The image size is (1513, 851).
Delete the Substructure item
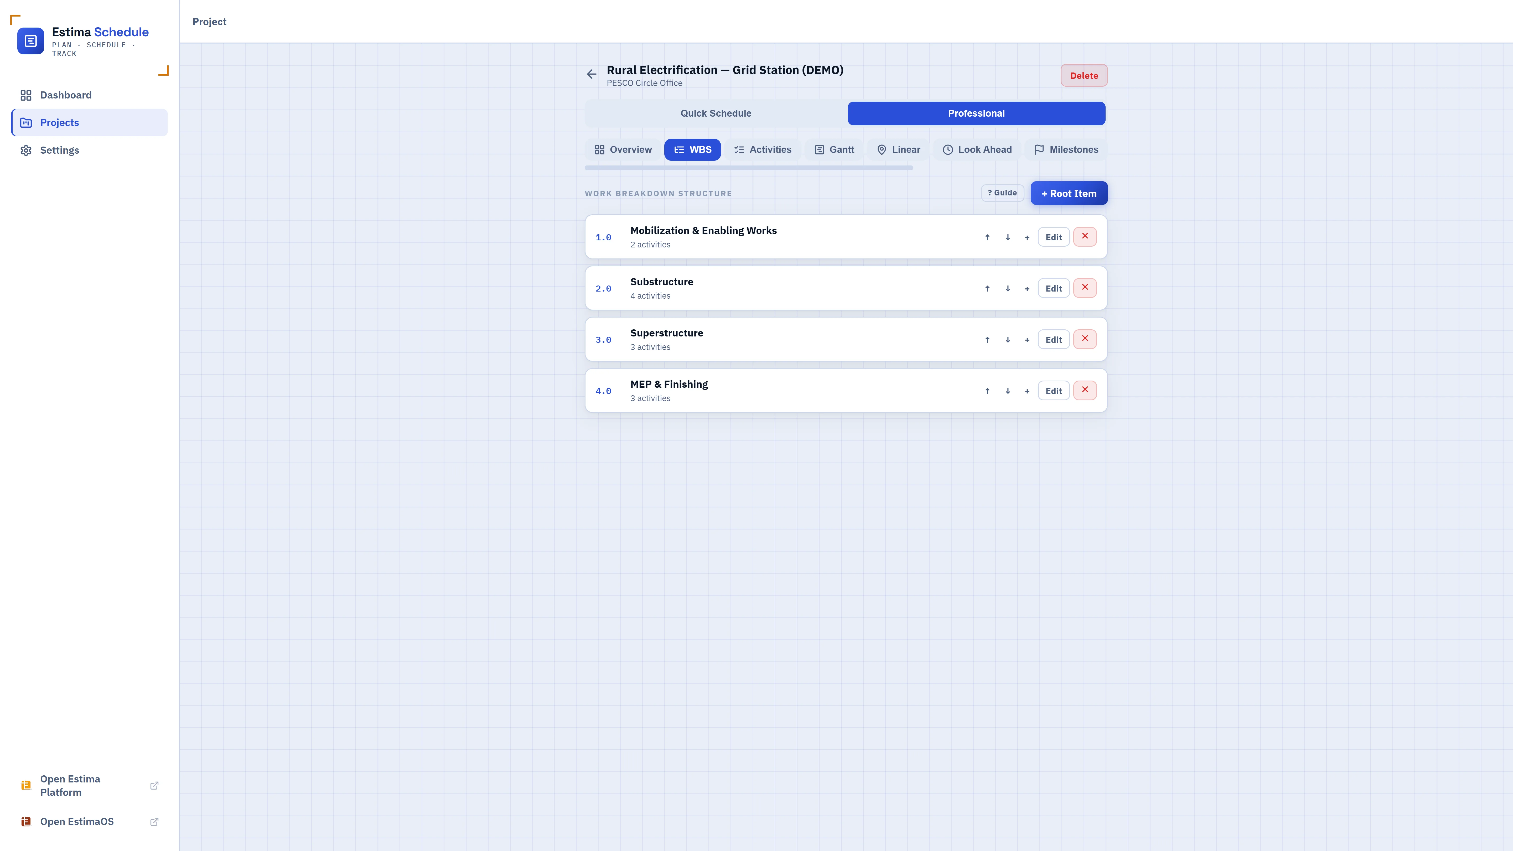[x=1085, y=288]
